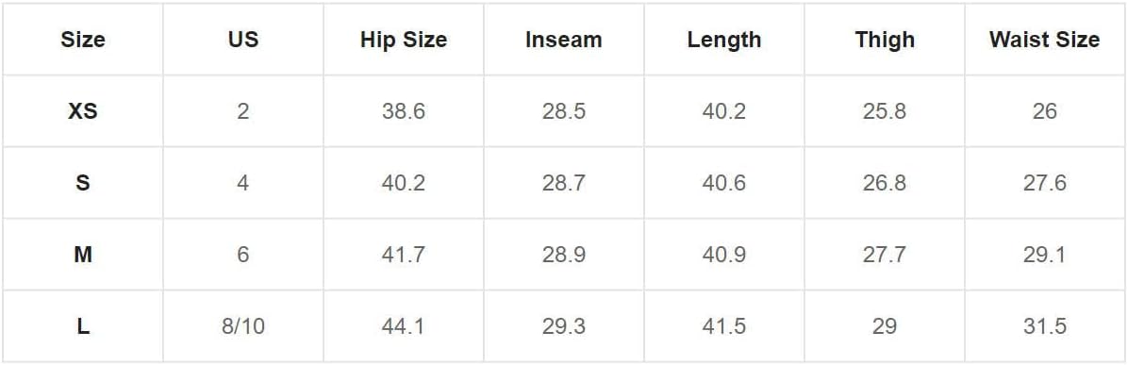Select the Thigh header cell

[885, 39]
